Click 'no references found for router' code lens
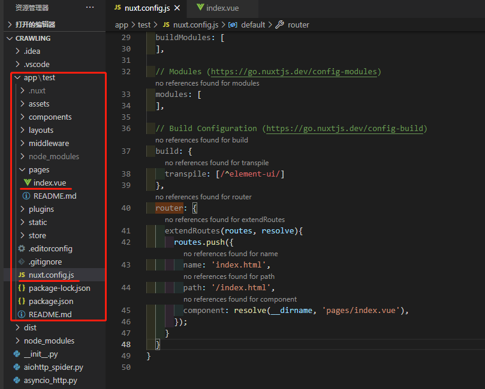Image resolution: width=485 pixels, height=389 pixels. pos(203,197)
